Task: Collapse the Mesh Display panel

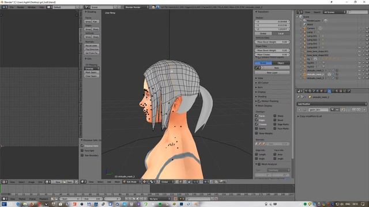Action: point(263,106)
